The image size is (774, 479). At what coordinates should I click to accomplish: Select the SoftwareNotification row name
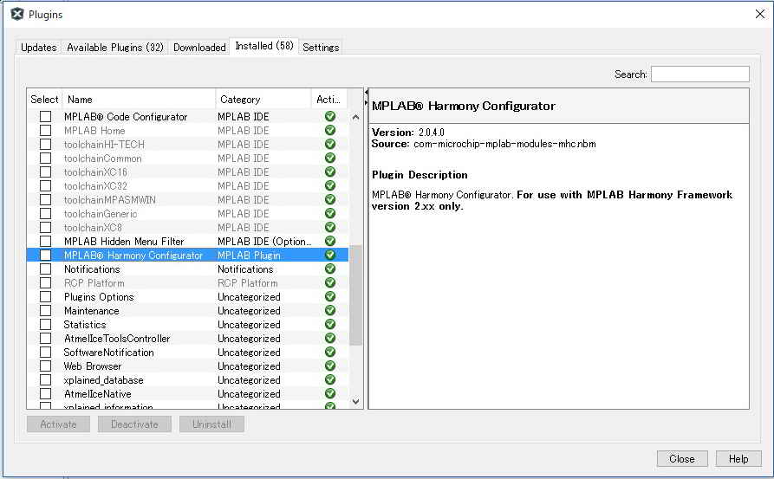pyautogui.click(x=108, y=353)
